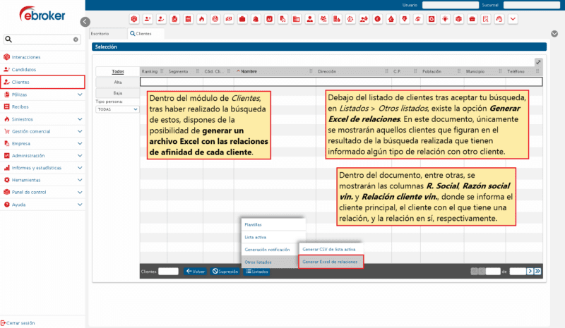Clear the sidebar search with the x icon
565x328 pixels.
pos(76,40)
